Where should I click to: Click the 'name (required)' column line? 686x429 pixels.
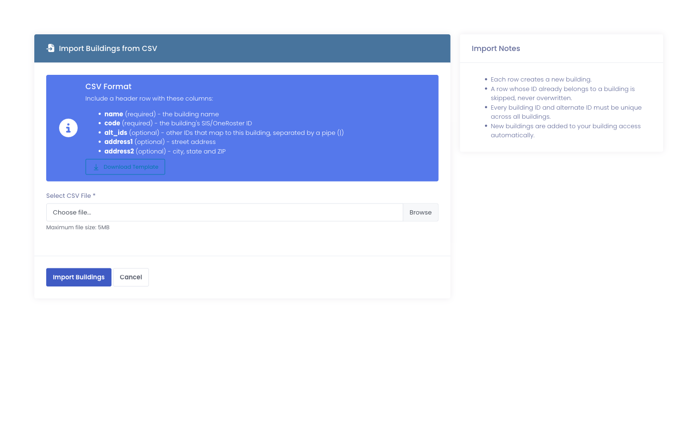(161, 114)
